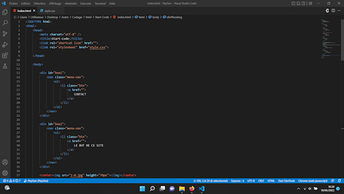Open the editor More Actions ellipsis
Screen dimensions: 344x194
(x=339, y=11)
